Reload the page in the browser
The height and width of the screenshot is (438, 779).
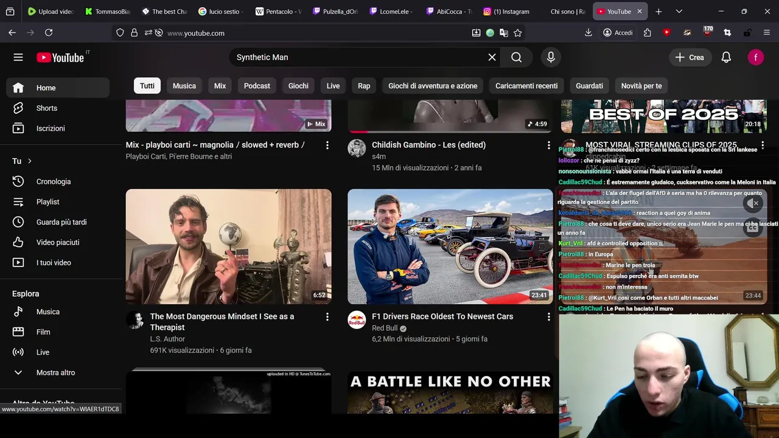49,33
